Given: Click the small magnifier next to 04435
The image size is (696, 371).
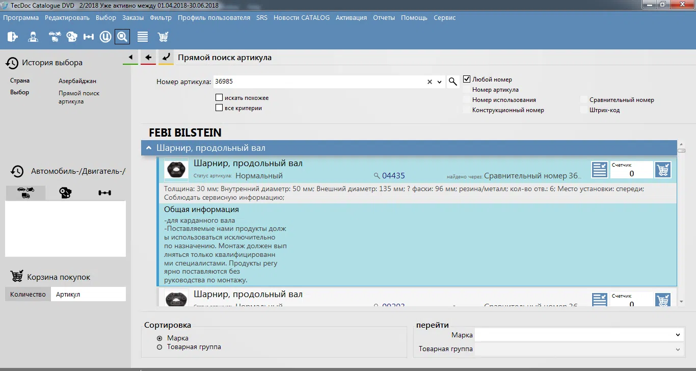Looking at the screenshot, I should (x=377, y=176).
